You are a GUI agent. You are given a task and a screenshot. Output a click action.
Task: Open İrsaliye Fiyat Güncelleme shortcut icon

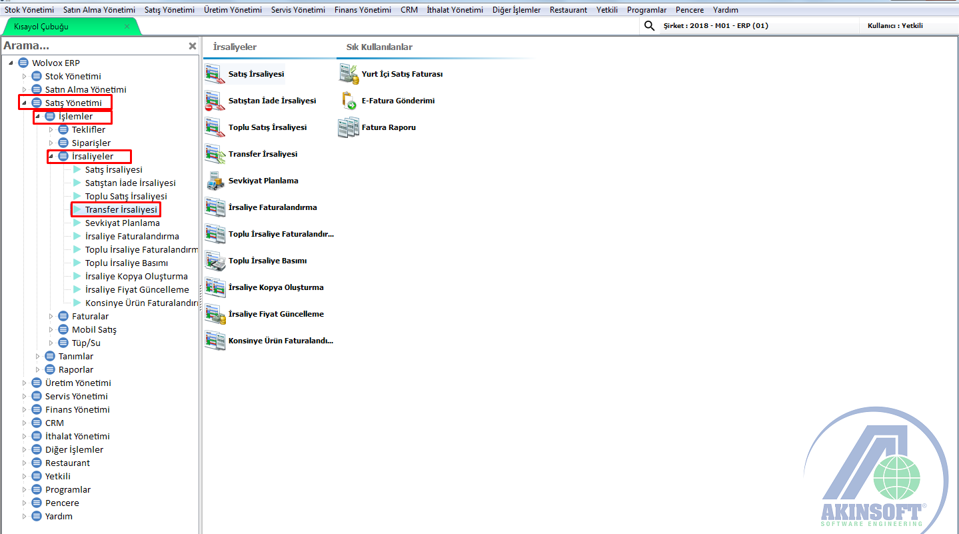[215, 314]
